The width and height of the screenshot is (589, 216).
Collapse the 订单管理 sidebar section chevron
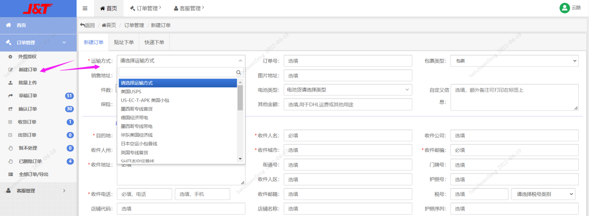click(64, 43)
